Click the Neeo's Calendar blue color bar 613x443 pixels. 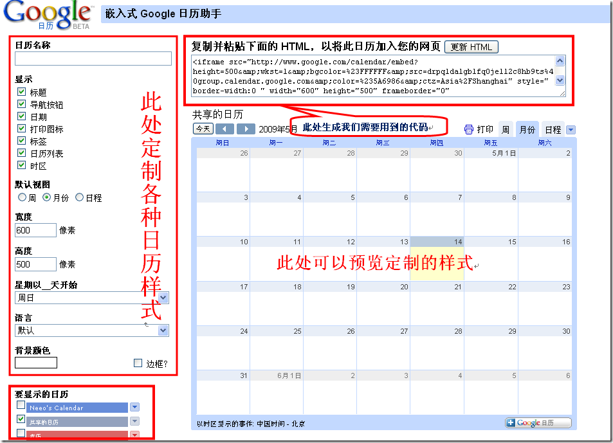(77, 408)
